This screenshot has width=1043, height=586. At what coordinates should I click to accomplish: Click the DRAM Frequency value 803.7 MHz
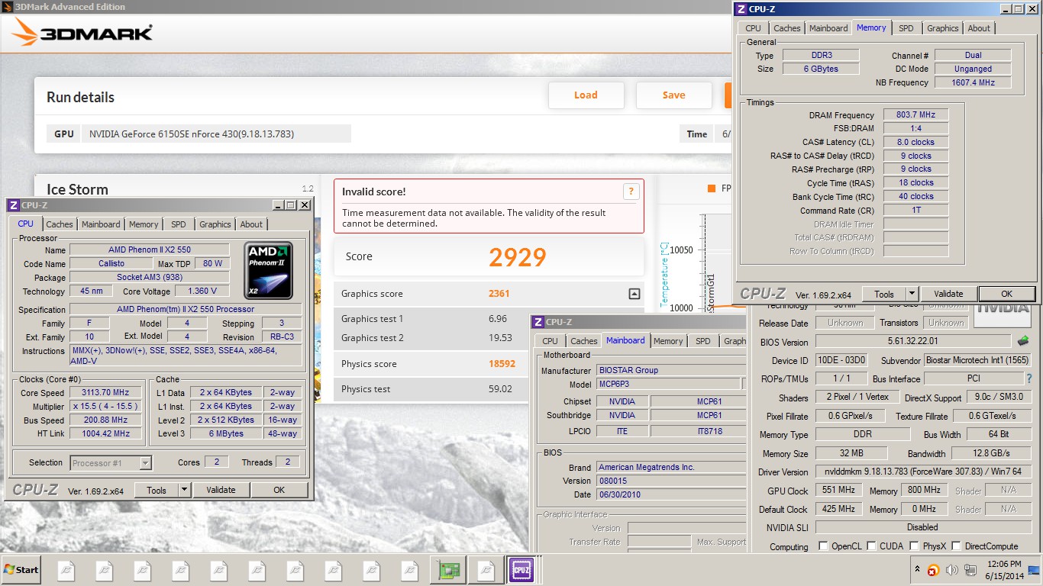tap(915, 115)
